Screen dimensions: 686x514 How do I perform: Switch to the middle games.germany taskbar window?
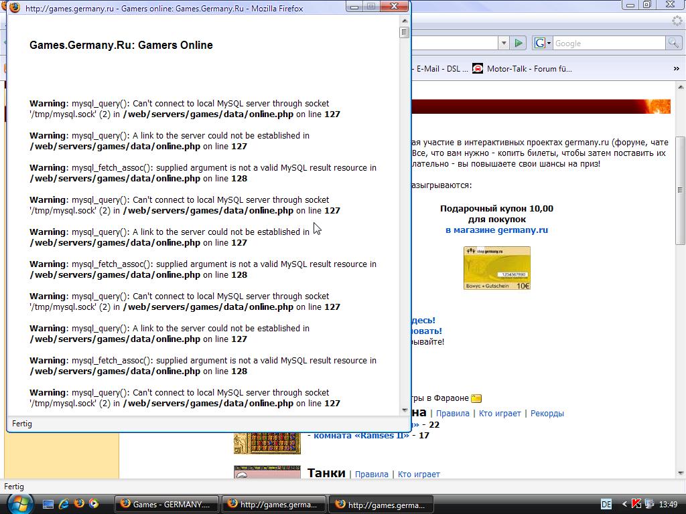click(275, 504)
